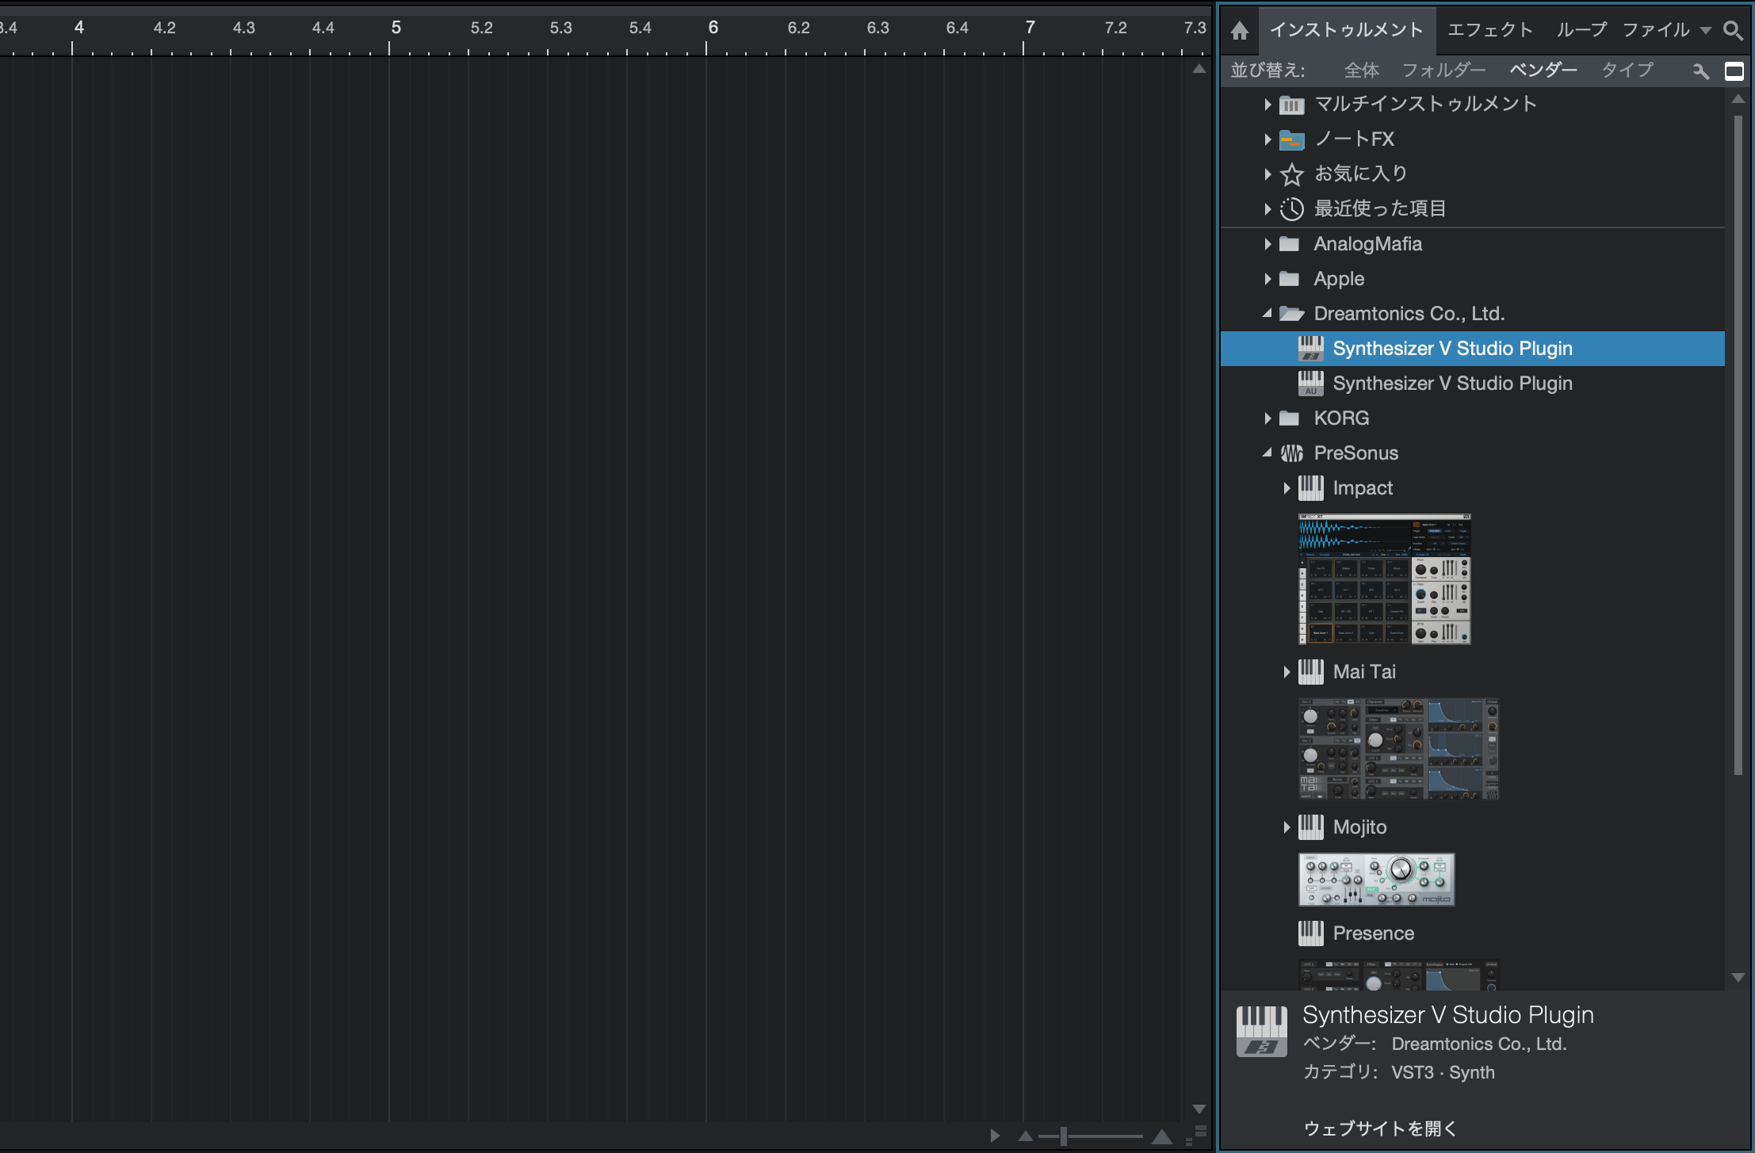The image size is (1755, 1153).
Task: Switch to ループ tab
Action: click(1581, 30)
